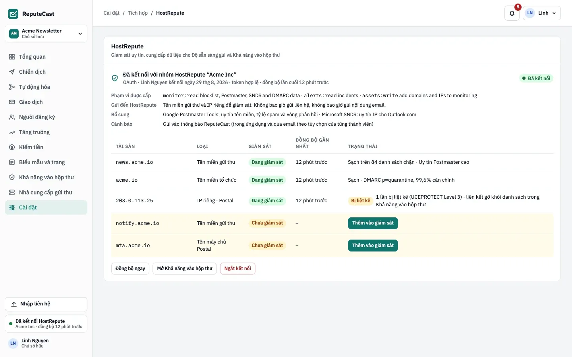Expand the Acme Newsletter workspace switcher
Screen dimensions: 572x357
(46, 34)
